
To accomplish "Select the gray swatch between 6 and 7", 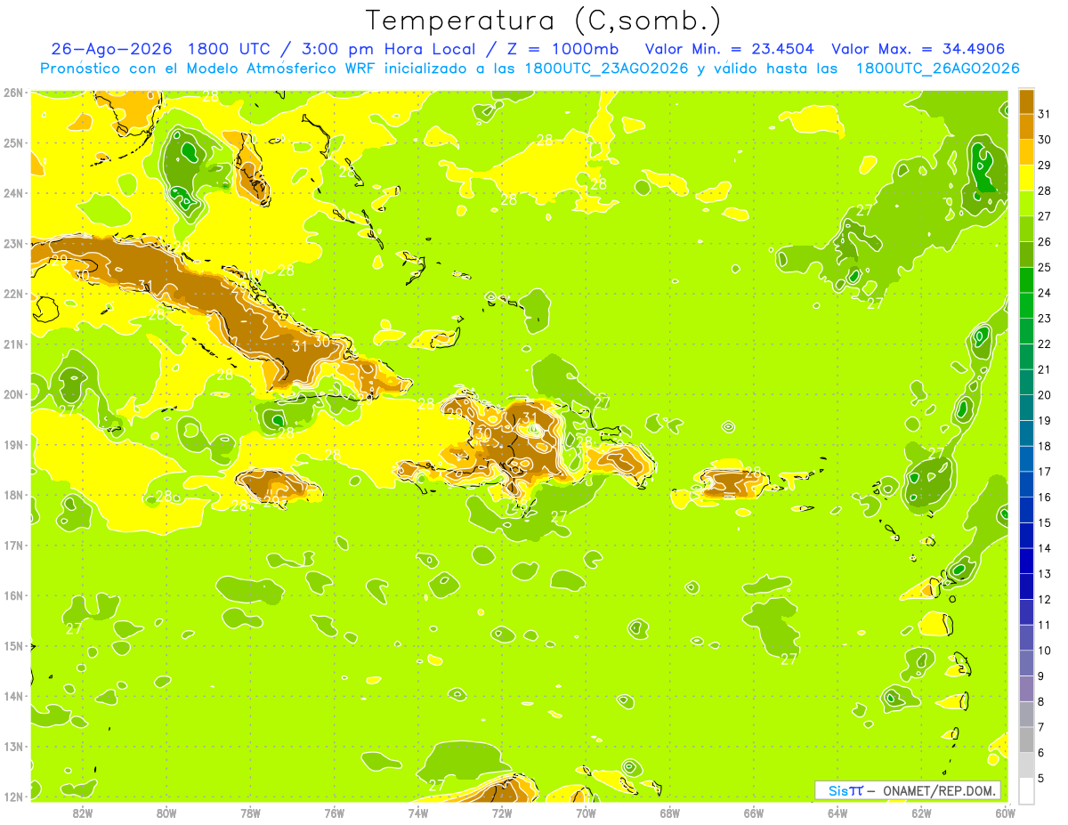I will [1026, 740].
